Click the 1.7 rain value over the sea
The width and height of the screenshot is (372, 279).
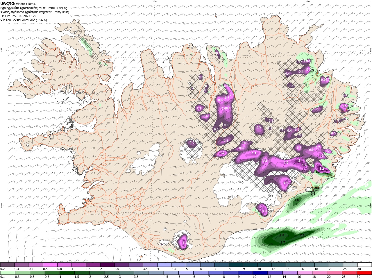[x=283, y=242]
